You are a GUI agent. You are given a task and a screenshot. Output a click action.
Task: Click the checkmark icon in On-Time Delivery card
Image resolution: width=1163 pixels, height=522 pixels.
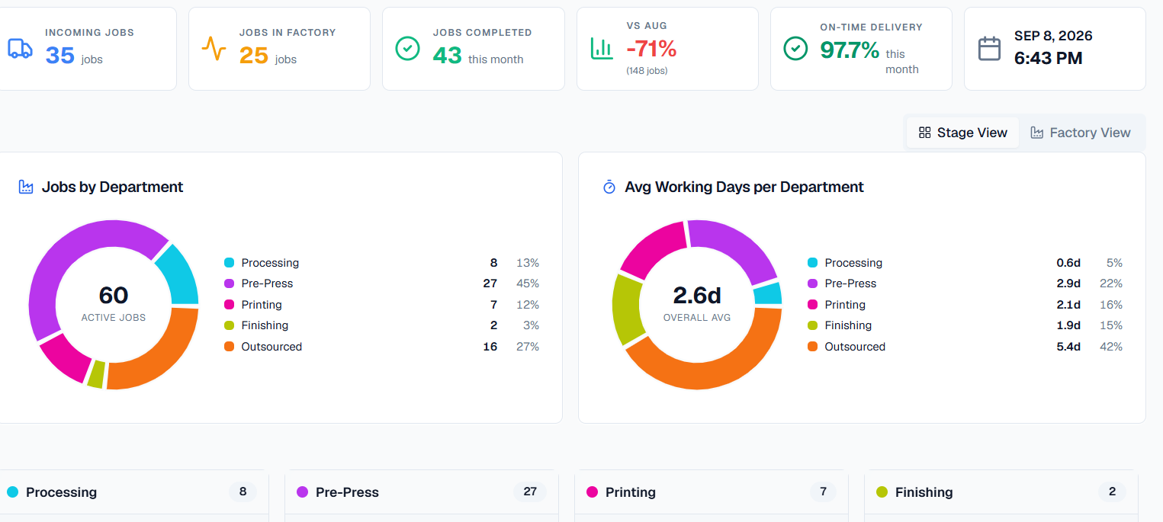click(796, 49)
